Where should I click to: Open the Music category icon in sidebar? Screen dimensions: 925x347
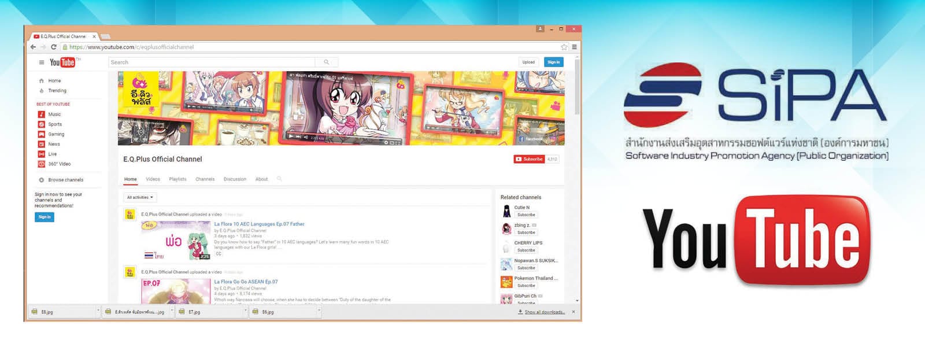tap(42, 115)
